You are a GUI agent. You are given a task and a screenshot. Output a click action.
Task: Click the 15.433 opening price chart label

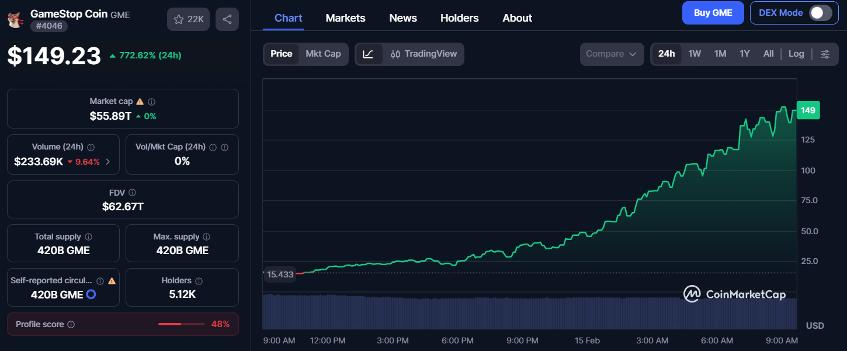tap(280, 274)
